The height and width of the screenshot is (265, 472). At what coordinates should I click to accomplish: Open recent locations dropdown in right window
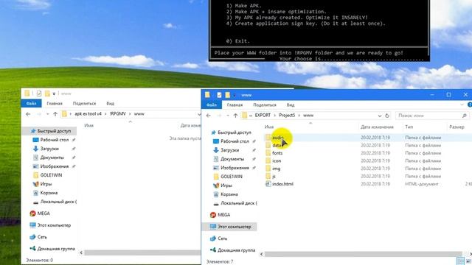(x=228, y=116)
